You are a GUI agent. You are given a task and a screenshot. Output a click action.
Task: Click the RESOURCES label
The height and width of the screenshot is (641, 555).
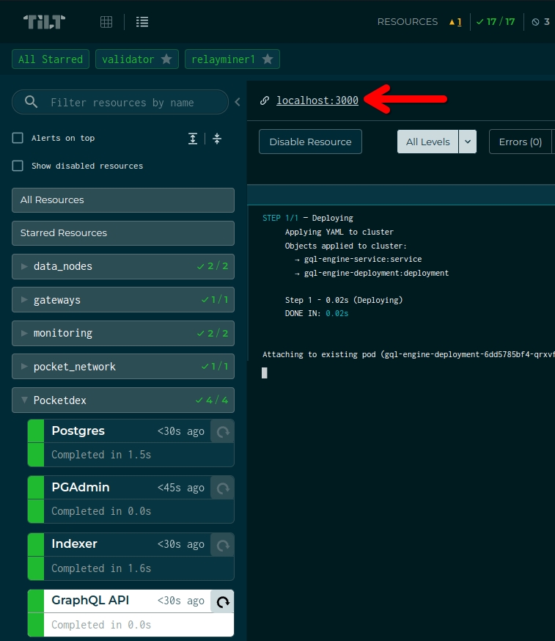(408, 22)
